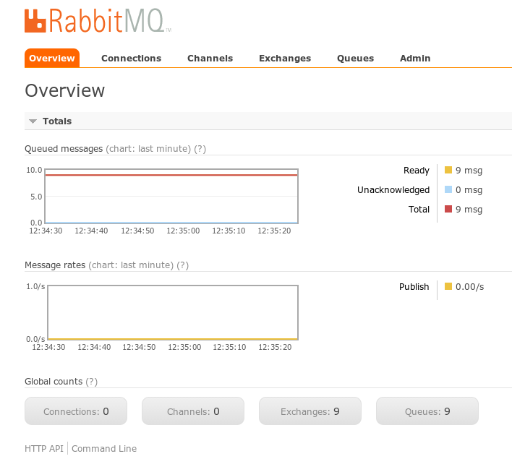
Task: Click the Total legend label
Action: tap(419, 210)
